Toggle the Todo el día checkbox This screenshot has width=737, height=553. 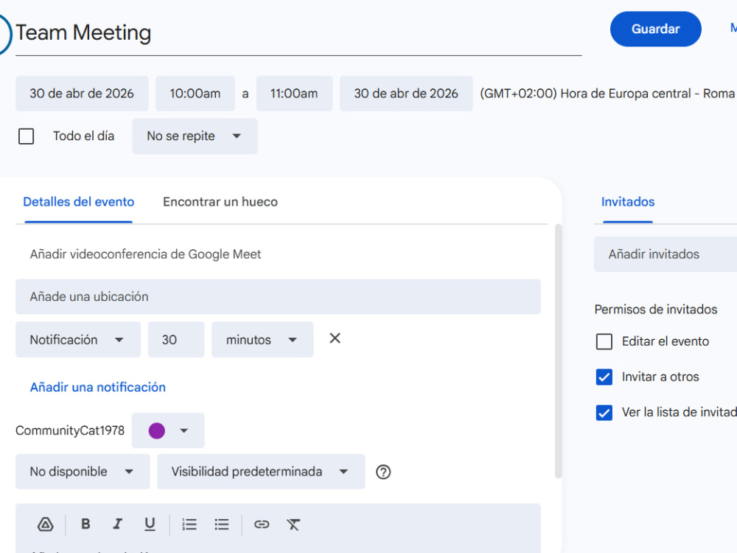tap(27, 136)
